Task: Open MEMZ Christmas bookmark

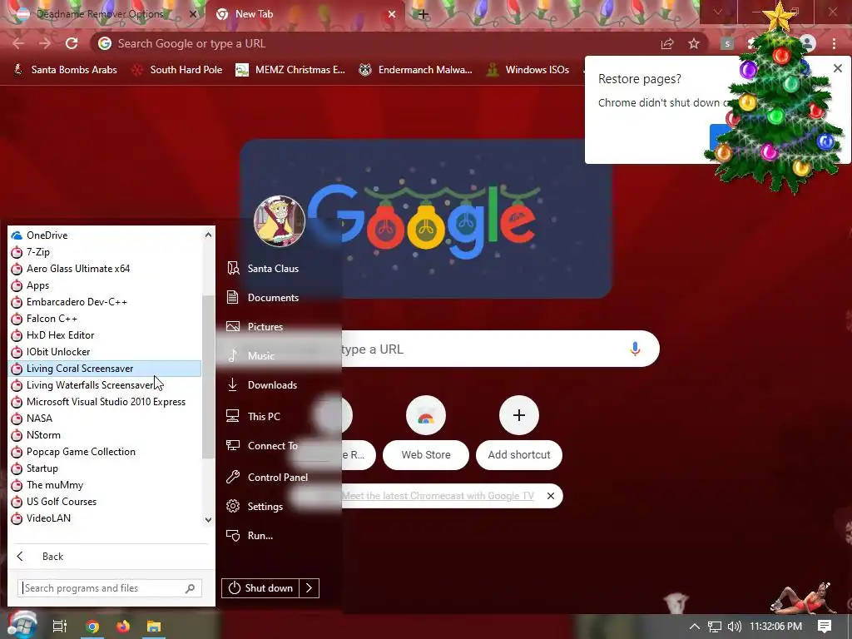Action: pos(290,70)
